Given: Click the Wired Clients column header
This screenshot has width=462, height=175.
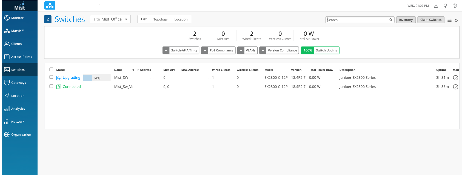Looking at the screenshot, I should 221,70.
